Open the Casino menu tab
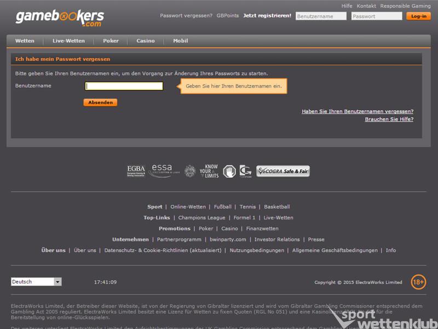Screen dimensions: 438x329 pyautogui.click(x=146, y=41)
